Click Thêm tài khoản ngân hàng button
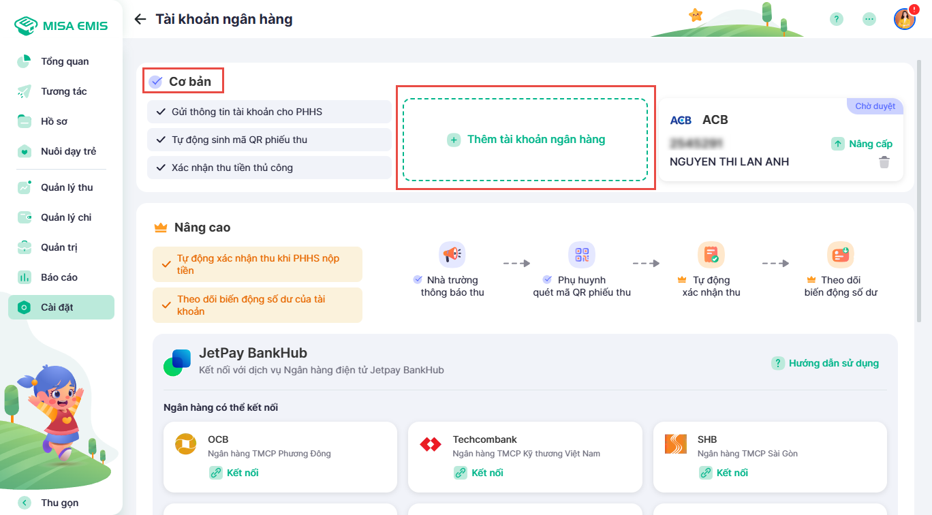This screenshot has height=515, width=932. coord(526,140)
